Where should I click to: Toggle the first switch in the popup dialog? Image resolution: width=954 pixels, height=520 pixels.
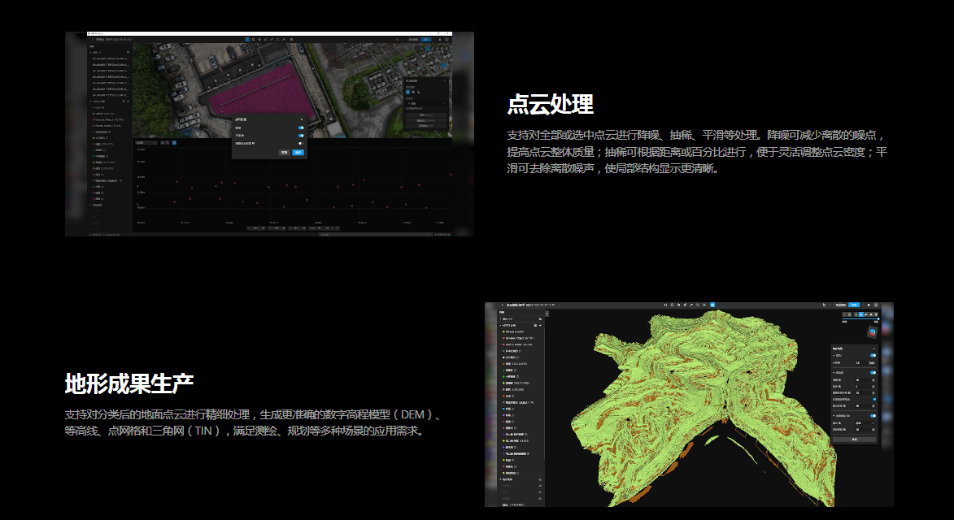point(301,128)
